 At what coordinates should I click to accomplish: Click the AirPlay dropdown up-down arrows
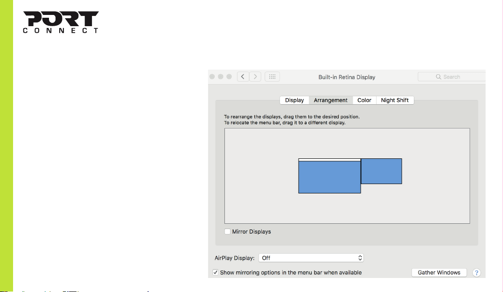[360, 258]
